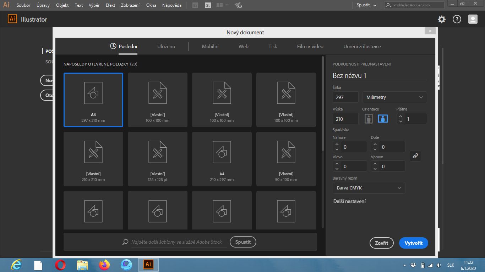Expand the Milimetry units dropdown

tap(394, 97)
